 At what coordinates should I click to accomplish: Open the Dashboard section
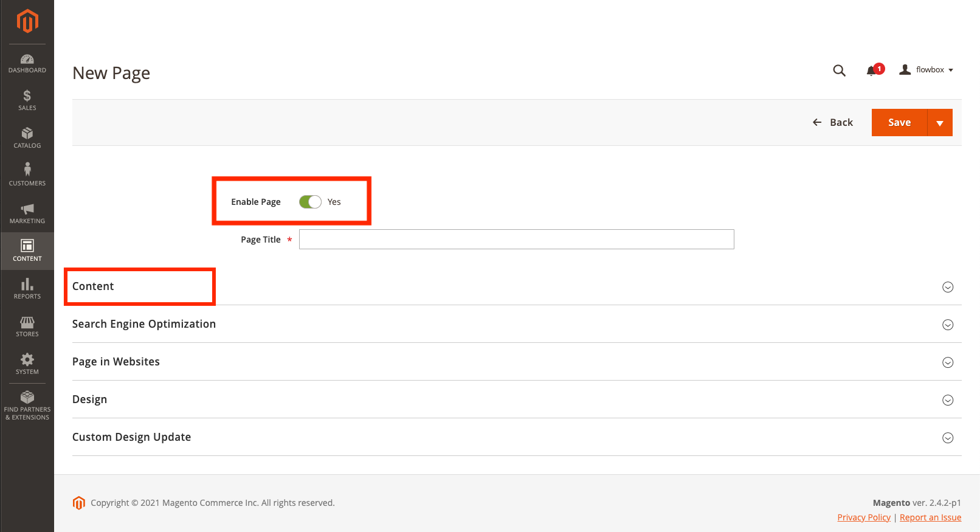coord(27,63)
